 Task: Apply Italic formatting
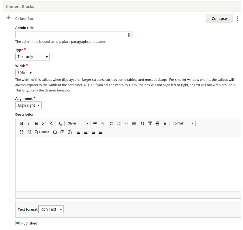(29, 123)
